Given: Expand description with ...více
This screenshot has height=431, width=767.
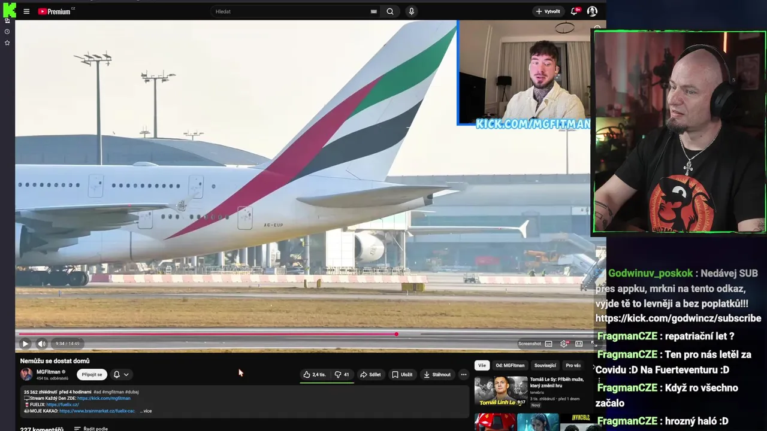Looking at the screenshot, I should tap(146, 411).
